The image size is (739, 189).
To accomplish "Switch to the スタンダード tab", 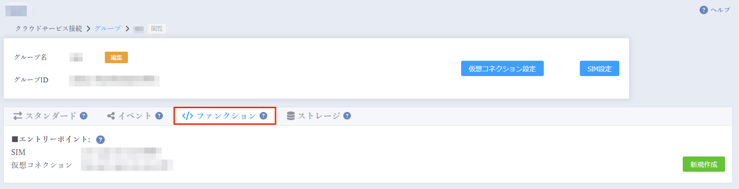I will (x=50, y=116).
